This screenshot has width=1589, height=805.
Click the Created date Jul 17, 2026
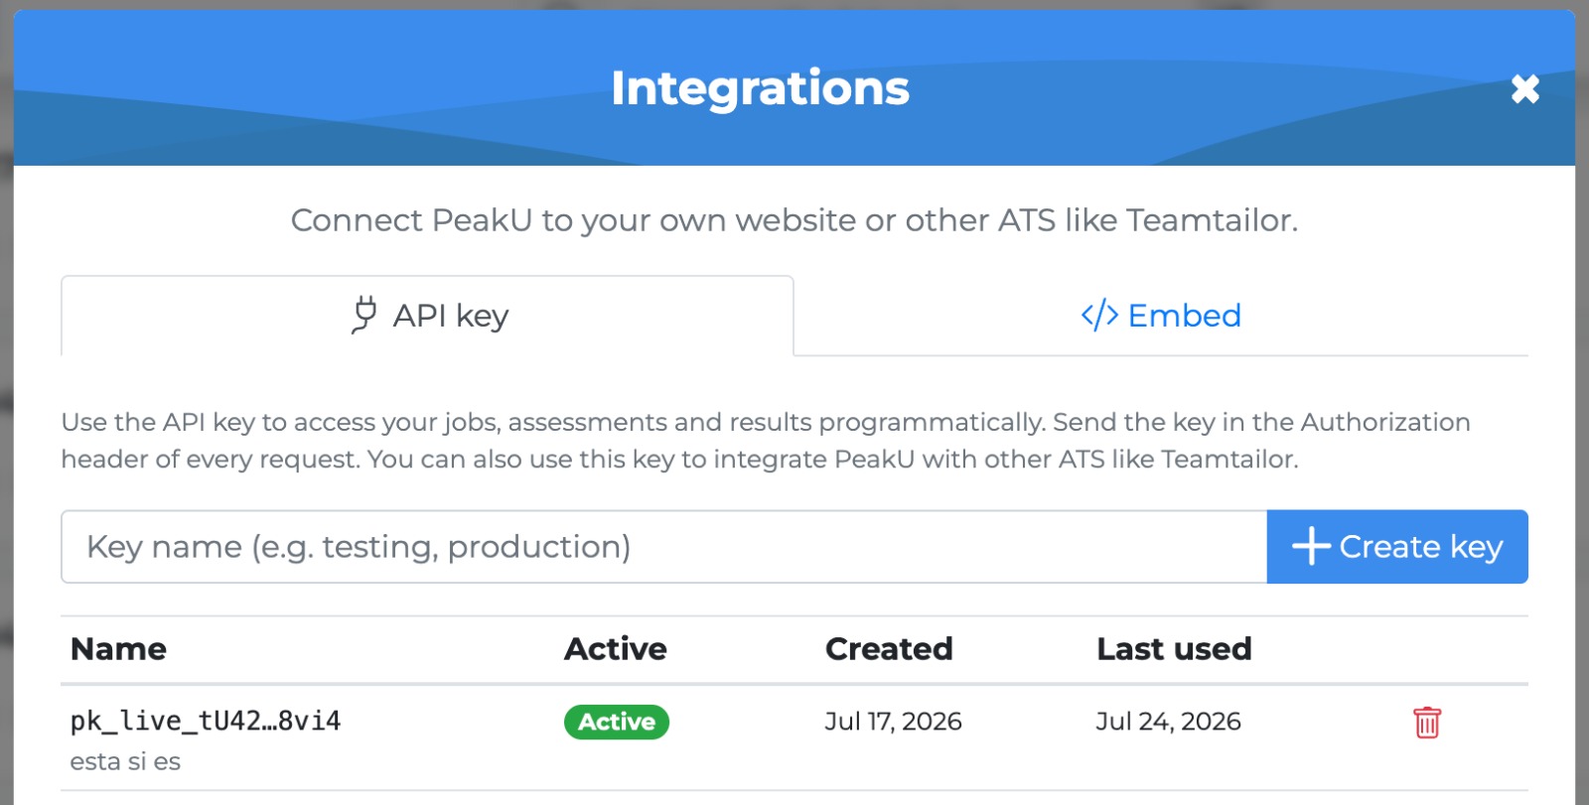pos(893,722)
